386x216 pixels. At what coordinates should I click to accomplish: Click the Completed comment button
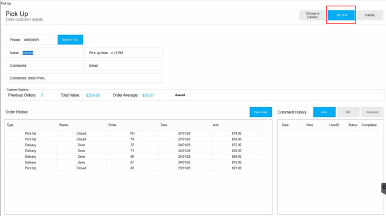click(372, 112)
